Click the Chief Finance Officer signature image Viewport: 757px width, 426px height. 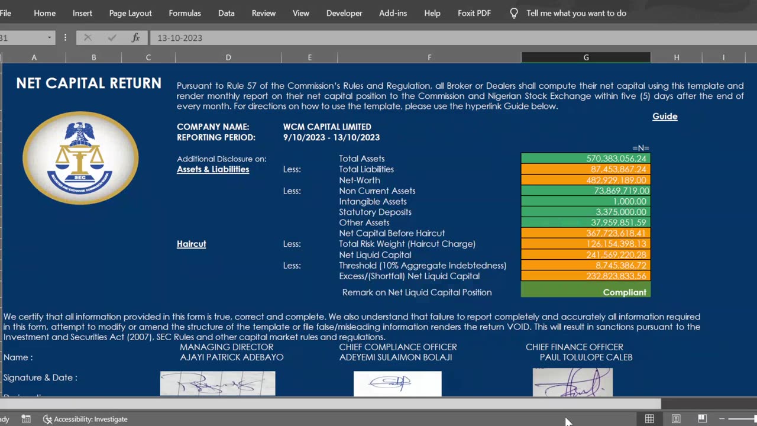pyautogui.click(x=572, y=382)
